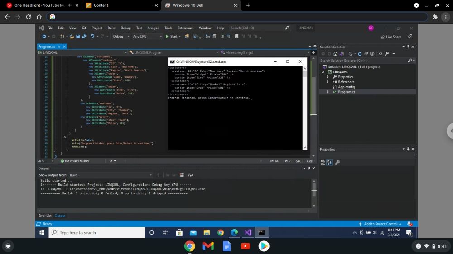Click the code editor vertical scrollbar
This screenshot has width=453, height=254.
(x=313, y=107)
